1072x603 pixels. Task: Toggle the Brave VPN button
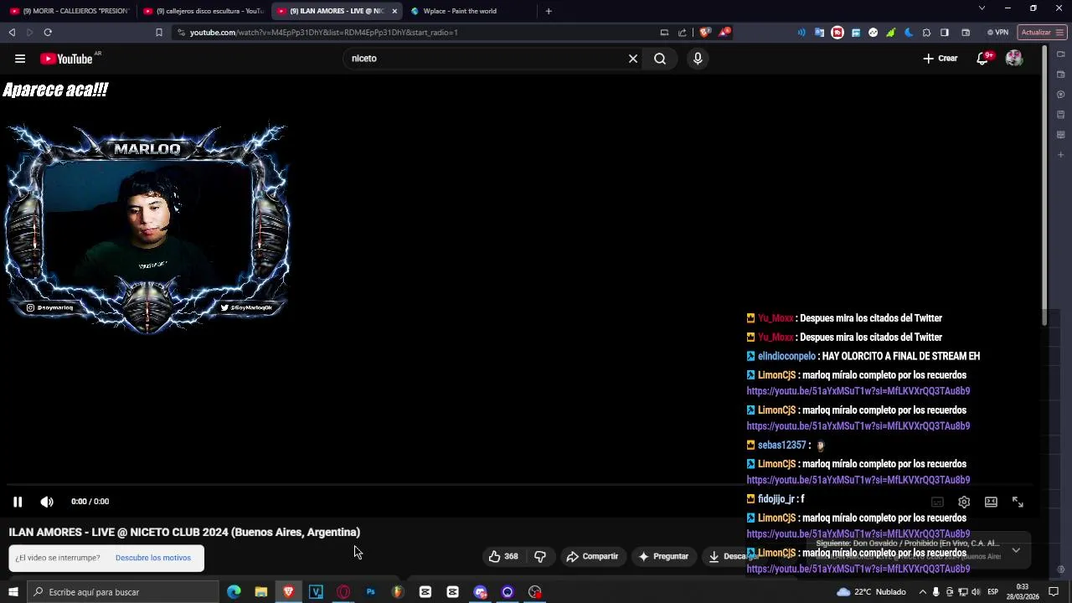pos(997,33)
